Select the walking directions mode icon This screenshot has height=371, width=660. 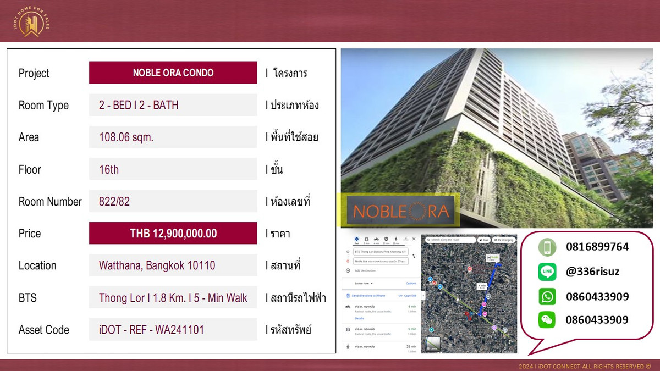(x=397, y=239)
